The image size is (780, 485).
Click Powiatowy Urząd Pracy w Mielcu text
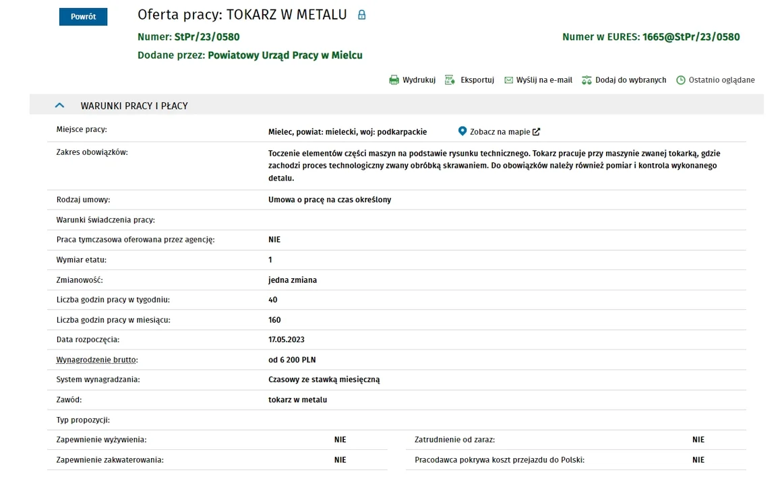(285, 55)
